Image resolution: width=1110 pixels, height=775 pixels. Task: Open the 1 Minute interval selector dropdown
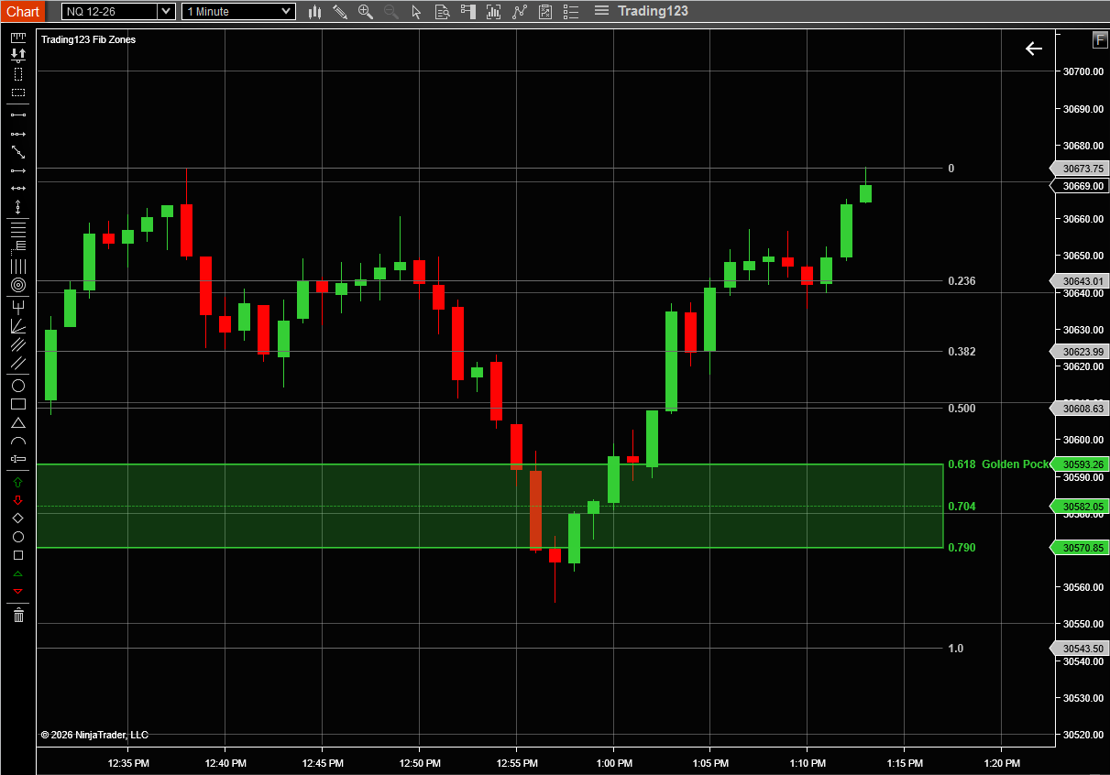click(287, 11)
